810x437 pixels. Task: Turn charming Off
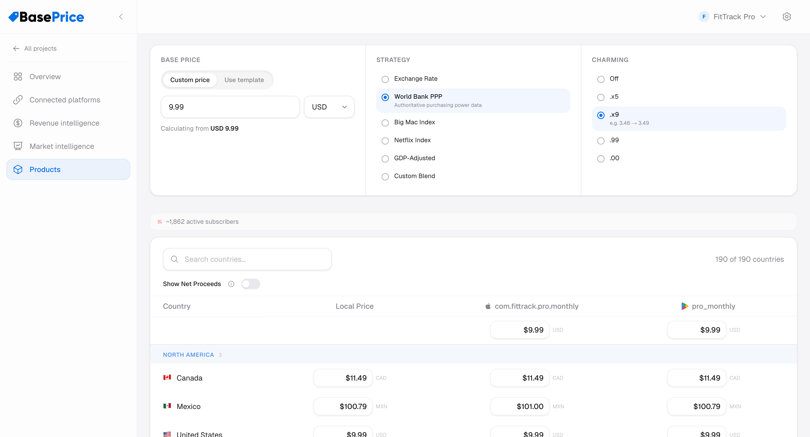coord(689,79)
